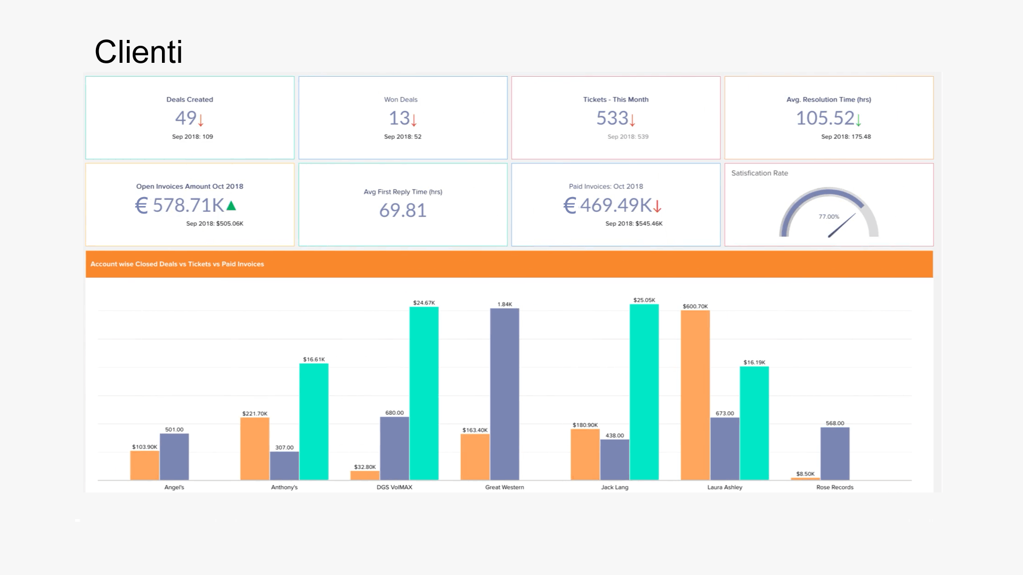Click Angel's orange $103.90K bar
The width and height of the screenshot is (1023, 575).
pos(145,466)
